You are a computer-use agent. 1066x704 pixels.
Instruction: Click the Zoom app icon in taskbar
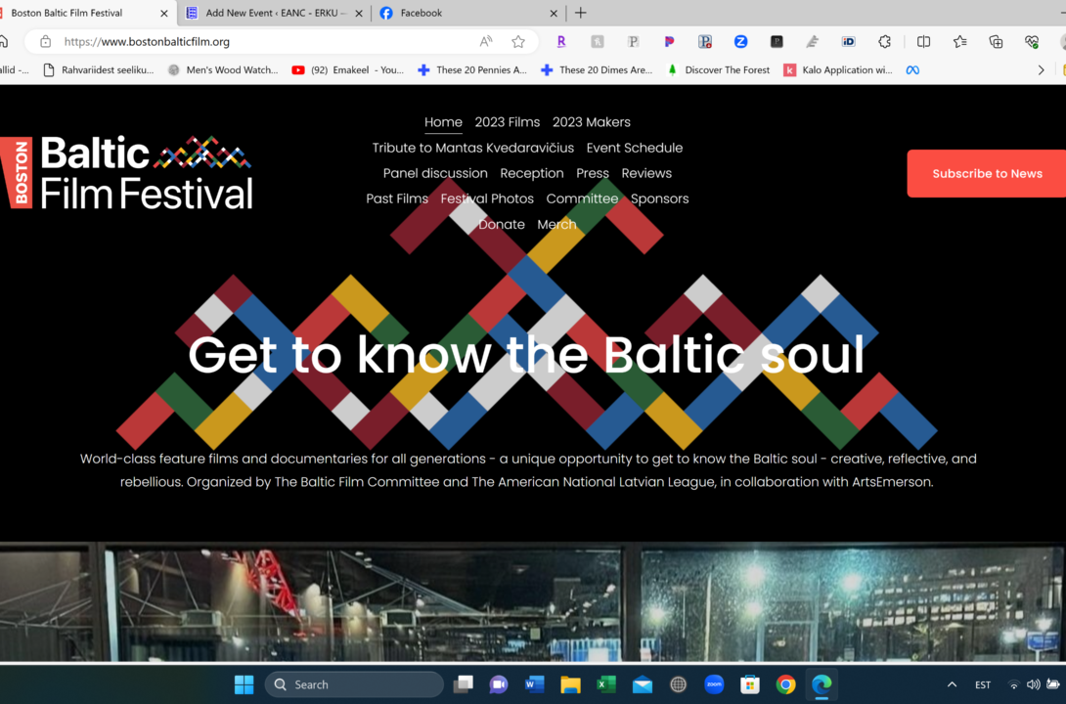[x=714, y=684]
